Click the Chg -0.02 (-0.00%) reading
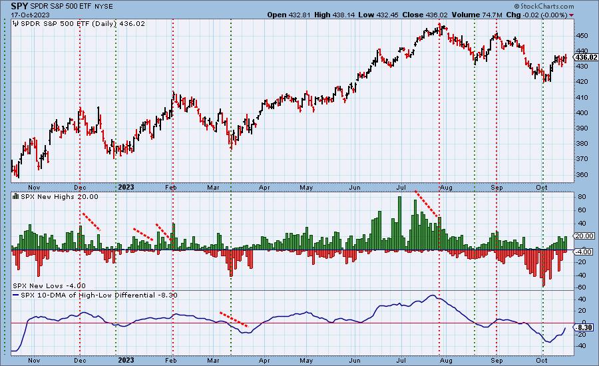Viewport: 599px width, 366px height. click(x=536, y=15)
